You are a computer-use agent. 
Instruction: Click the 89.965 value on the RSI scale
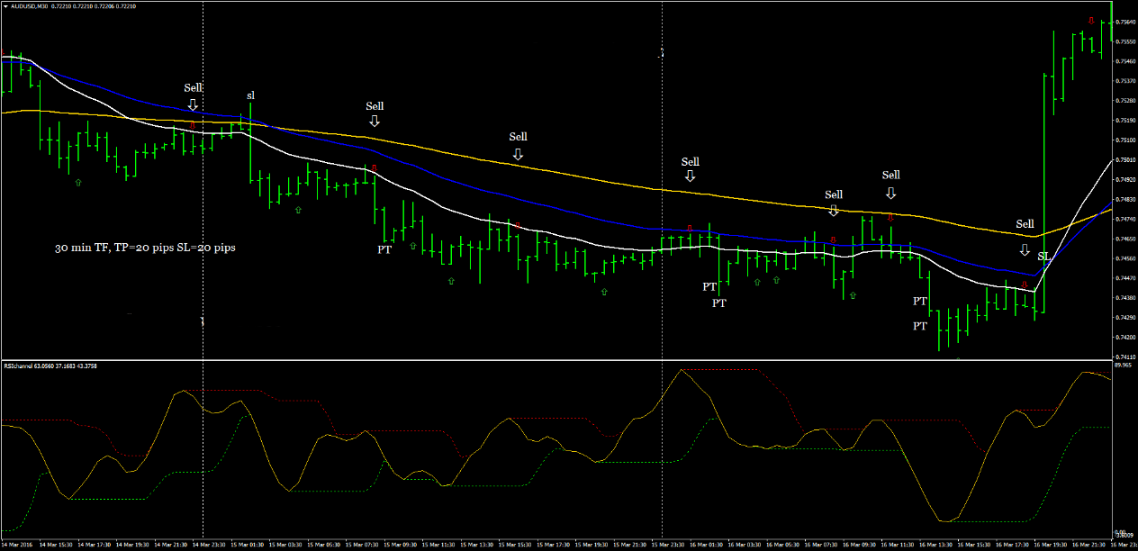pyautogui.click(x=1123, y=366)
